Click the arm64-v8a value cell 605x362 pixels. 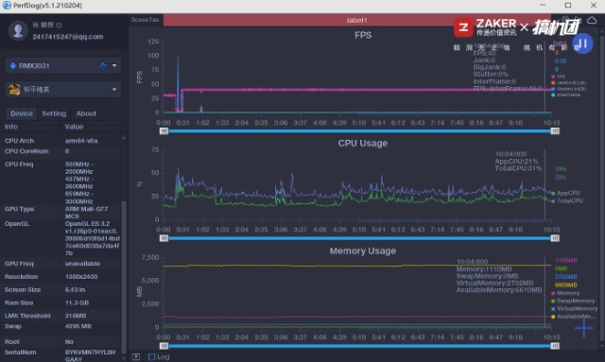point(81,141)
